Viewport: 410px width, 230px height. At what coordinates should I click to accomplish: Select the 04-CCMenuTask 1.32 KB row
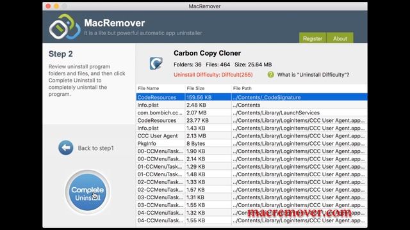(252, 213)
